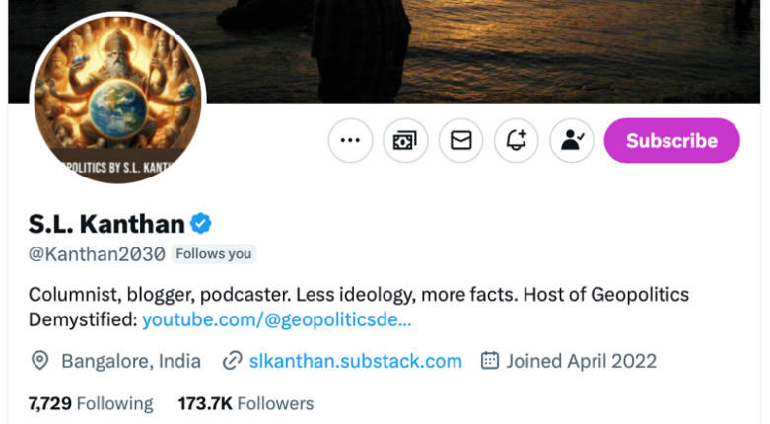Screen dimensions: 770x424
Task: Open the 7,729 Following list
Action: [x=91, y=403]
